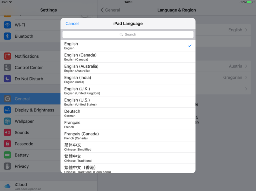Tap the Wallpaper flower icon

tap(7, 121)
